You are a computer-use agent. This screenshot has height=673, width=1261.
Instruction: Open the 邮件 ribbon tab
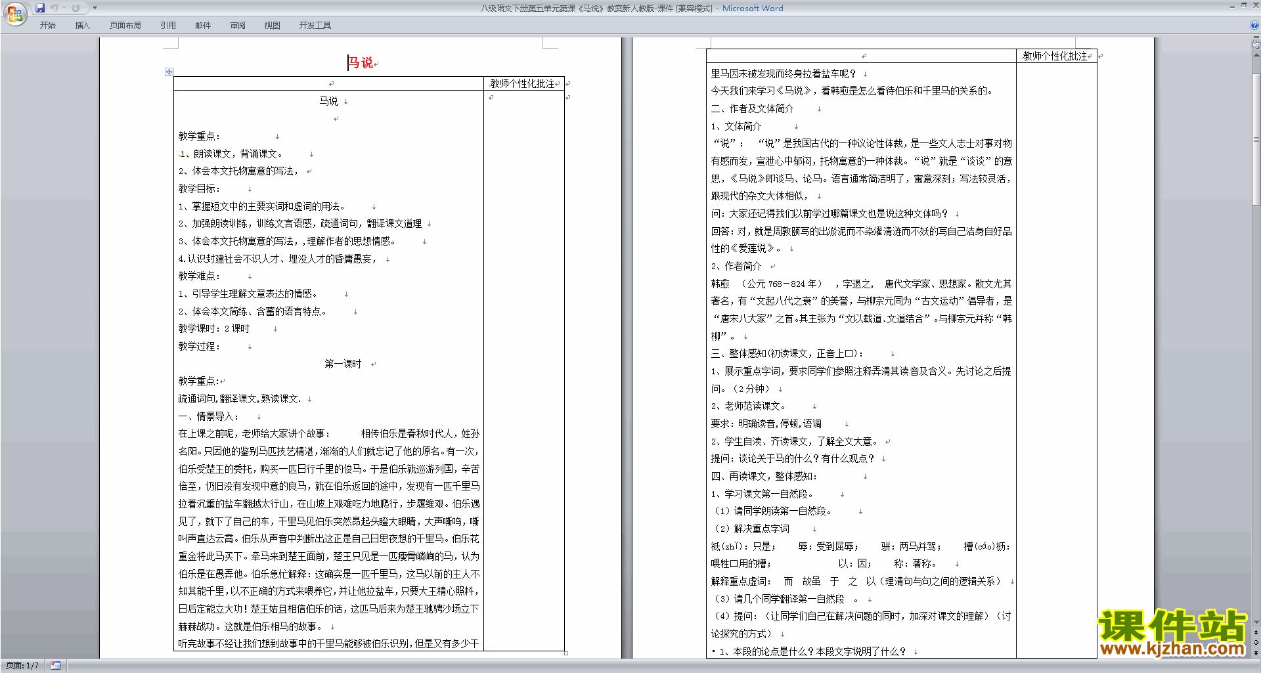click(x=203, y=26)
